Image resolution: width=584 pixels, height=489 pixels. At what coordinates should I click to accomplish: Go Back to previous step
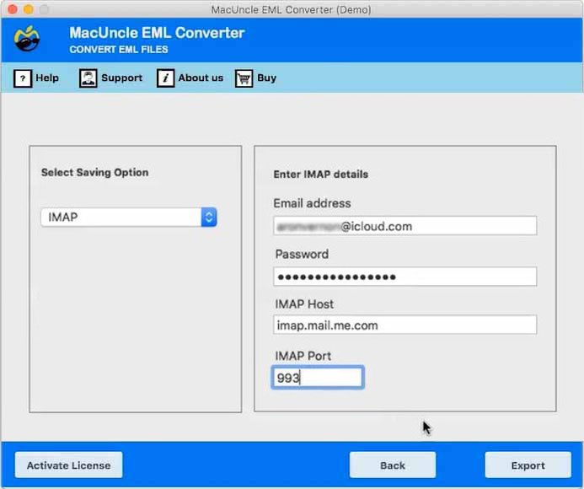coord(393,465)
